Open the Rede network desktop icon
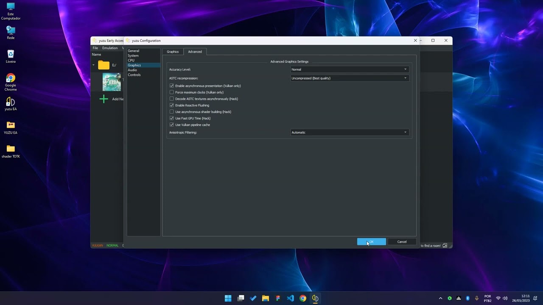This screenshot has height=305, width=543. click(x=11, y=33)
